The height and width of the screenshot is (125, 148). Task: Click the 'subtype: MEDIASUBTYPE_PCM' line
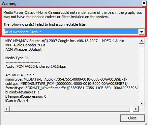coord(67,84)
